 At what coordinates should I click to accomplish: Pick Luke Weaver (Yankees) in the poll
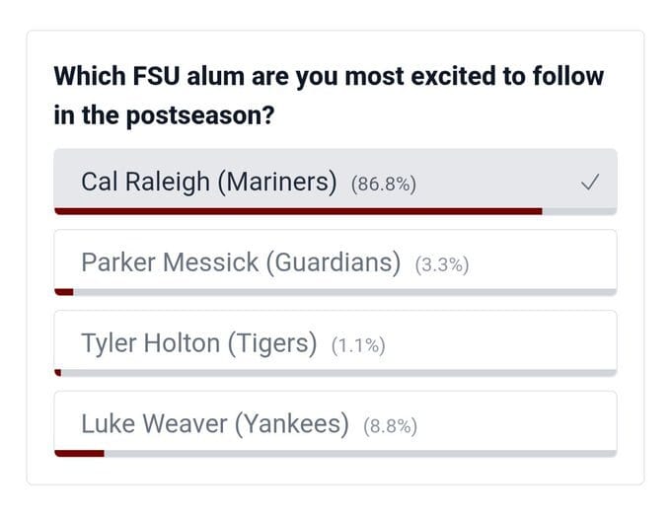click(x=215, y=424)
